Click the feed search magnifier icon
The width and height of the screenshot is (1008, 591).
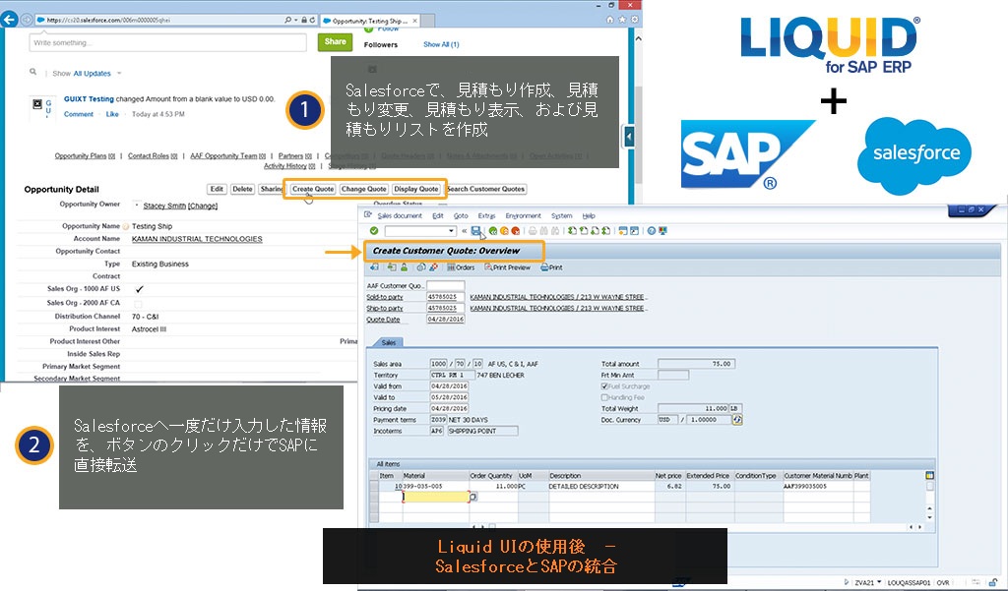click(33, 73)
